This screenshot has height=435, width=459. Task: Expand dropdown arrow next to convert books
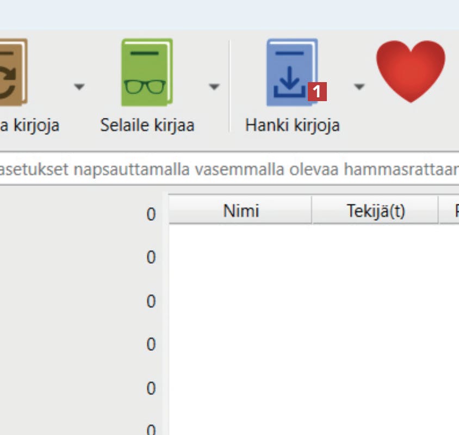pyautogui.click(x=79, y=86)
